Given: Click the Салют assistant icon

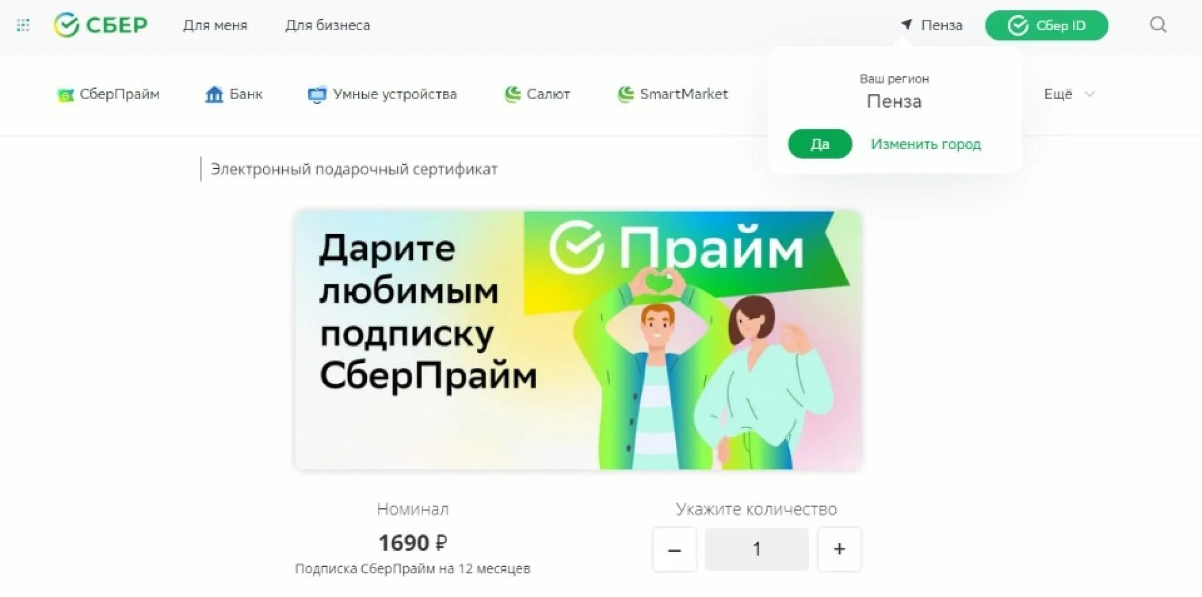Looking at the screenshot, I should [512, 94].
